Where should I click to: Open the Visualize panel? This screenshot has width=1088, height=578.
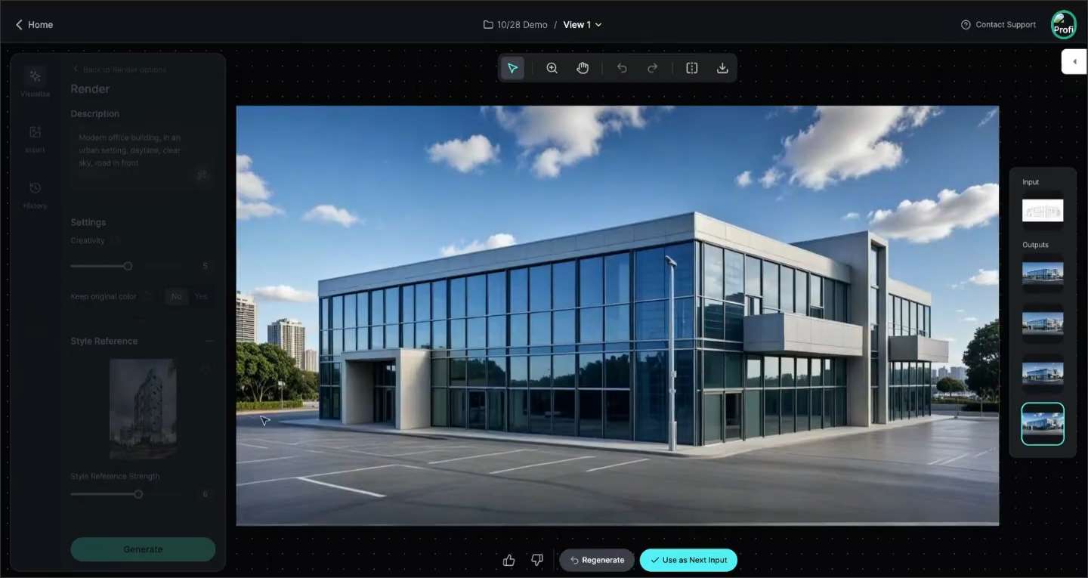[35, 82]
